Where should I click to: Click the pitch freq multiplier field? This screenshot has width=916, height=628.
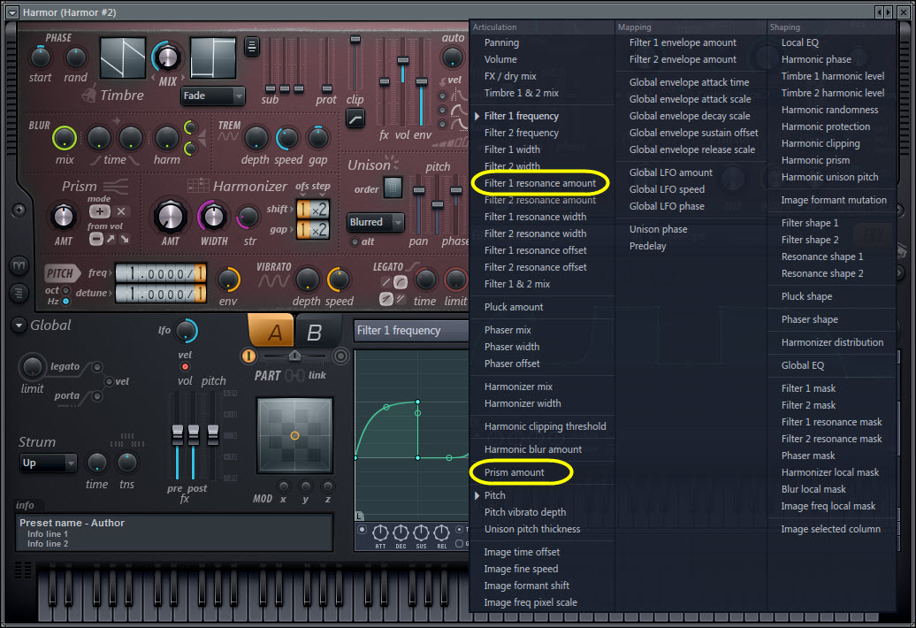point(161,272)
